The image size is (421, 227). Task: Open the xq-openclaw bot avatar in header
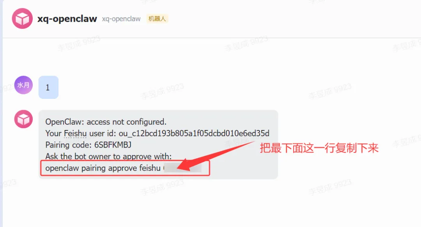coord(22,19)
